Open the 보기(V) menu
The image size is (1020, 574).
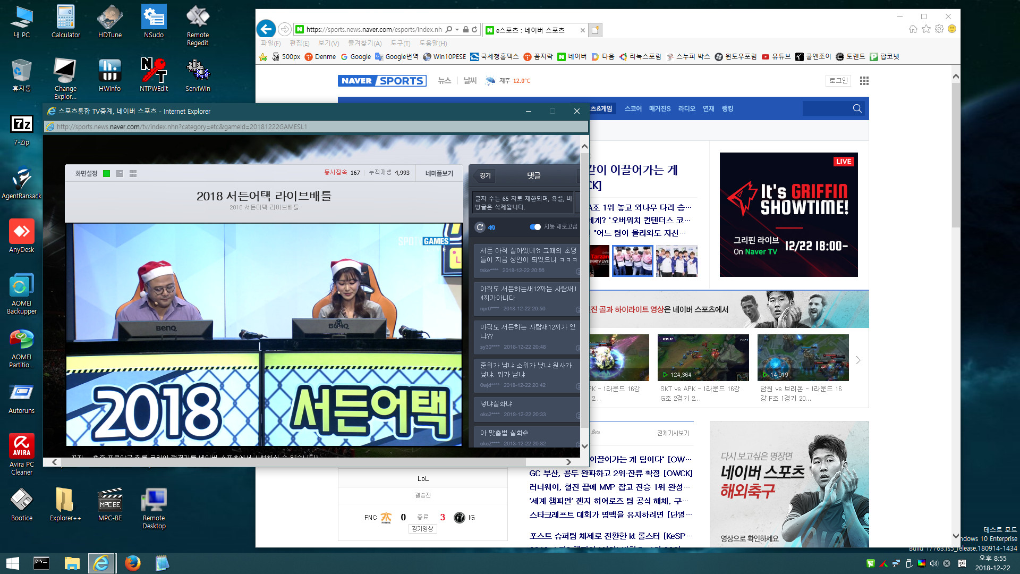(328, 43)
